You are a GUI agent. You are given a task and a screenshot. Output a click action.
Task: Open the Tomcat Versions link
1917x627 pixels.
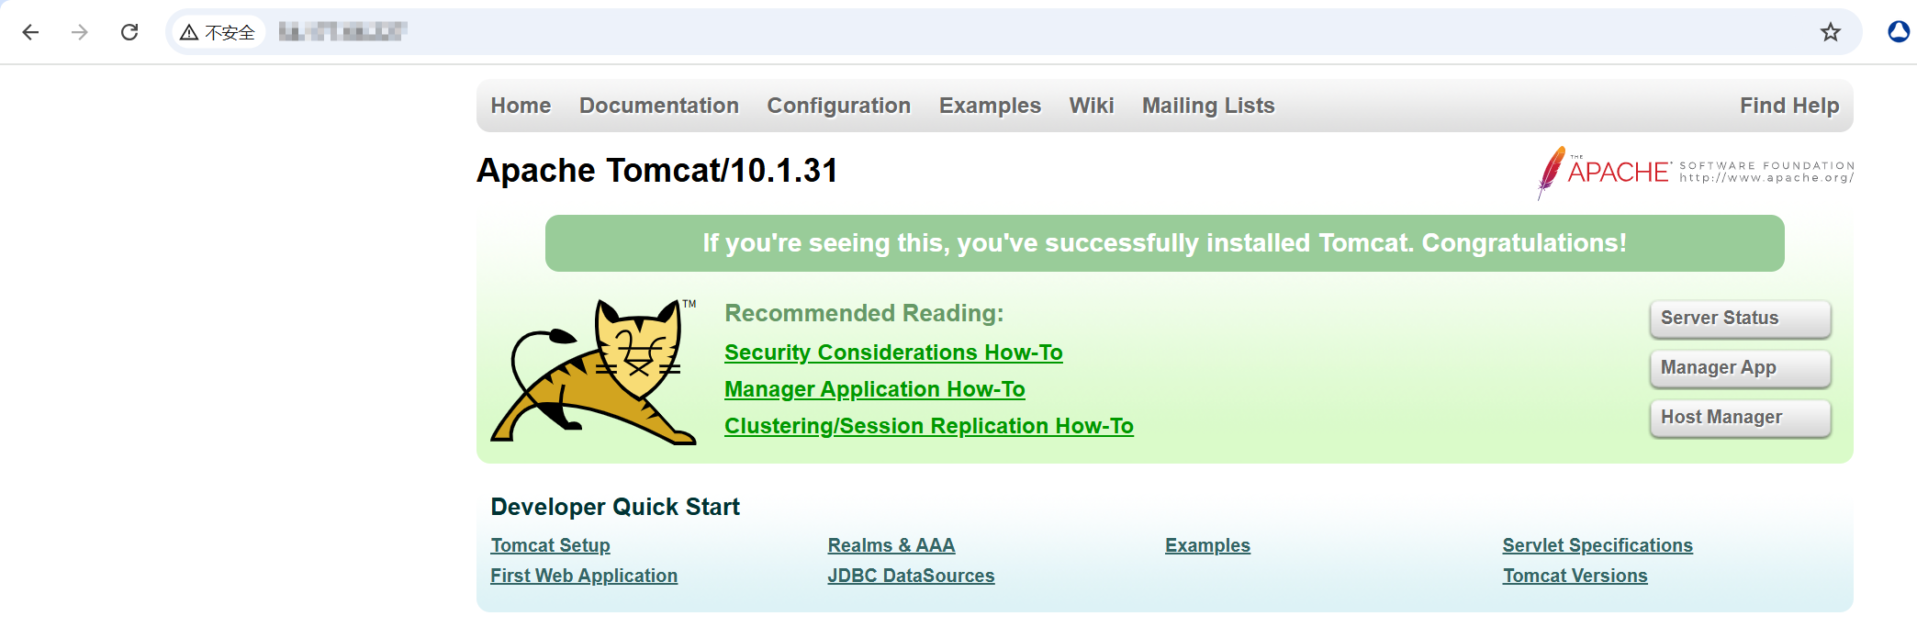pyautogui.click(x=1575, y=576)
